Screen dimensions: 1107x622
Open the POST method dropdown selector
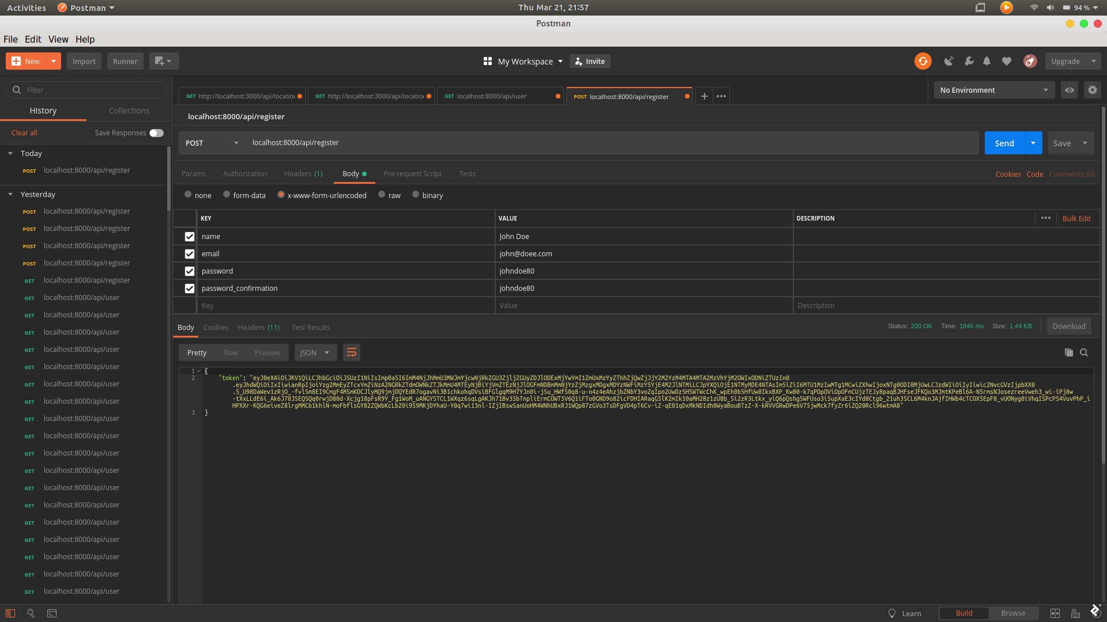point(212,143)
